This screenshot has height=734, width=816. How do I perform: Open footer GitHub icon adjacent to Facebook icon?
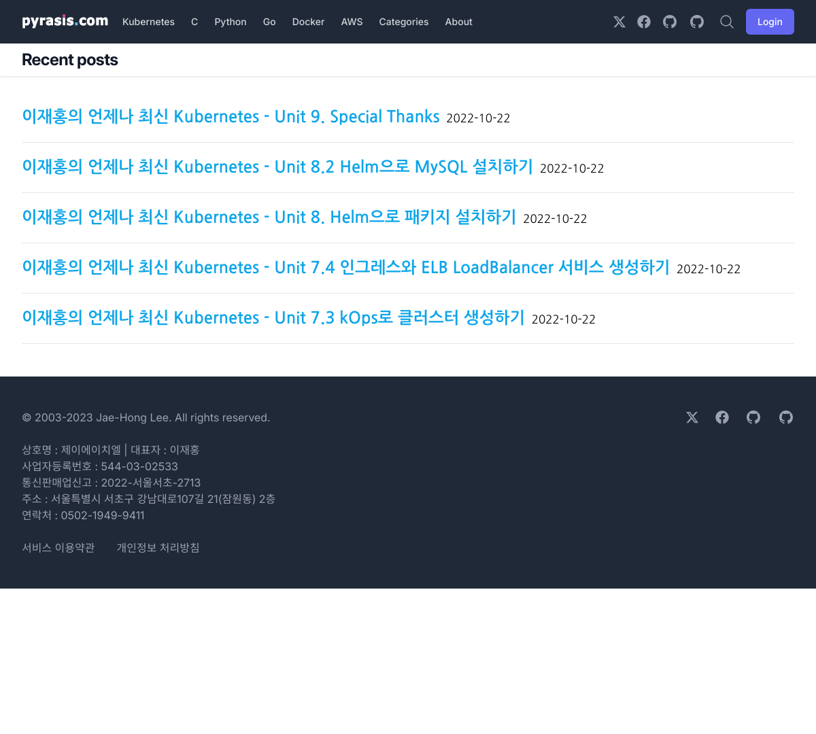(753, 417)
